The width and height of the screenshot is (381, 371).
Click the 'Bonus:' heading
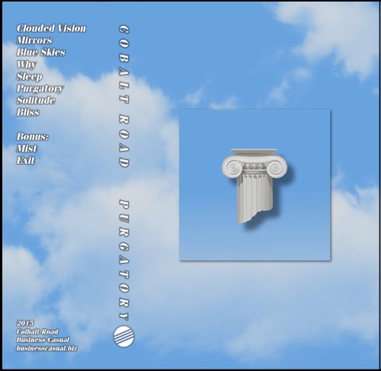[x=33, y=136]
